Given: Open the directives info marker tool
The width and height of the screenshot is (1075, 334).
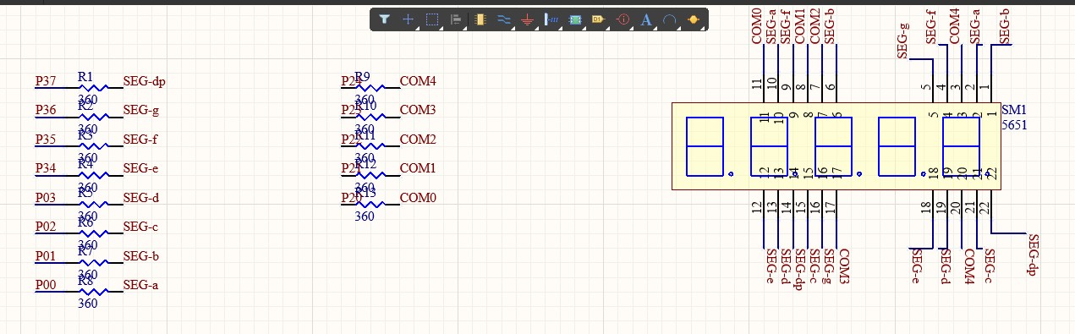Looking at the screenshot, I should coord(623,19).
